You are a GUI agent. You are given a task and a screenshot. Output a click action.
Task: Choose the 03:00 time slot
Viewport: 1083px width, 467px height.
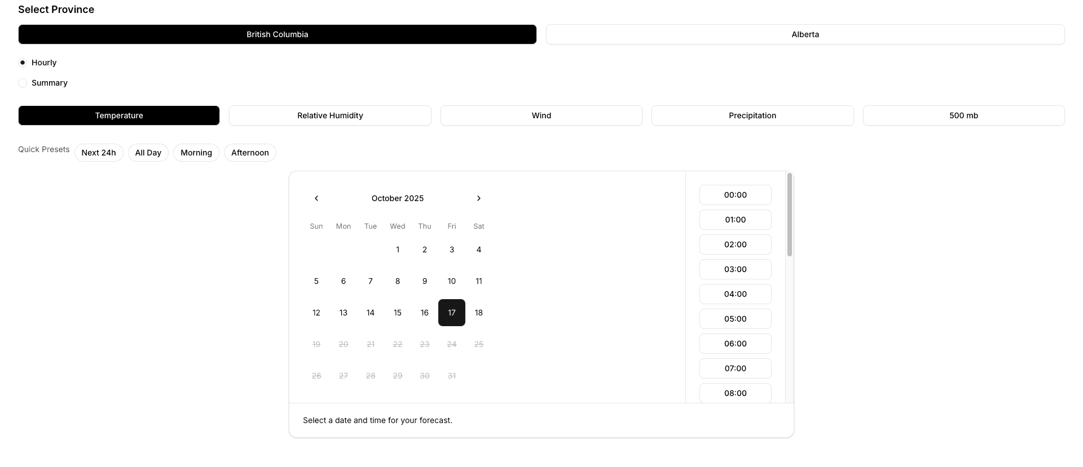click(735, 269)
